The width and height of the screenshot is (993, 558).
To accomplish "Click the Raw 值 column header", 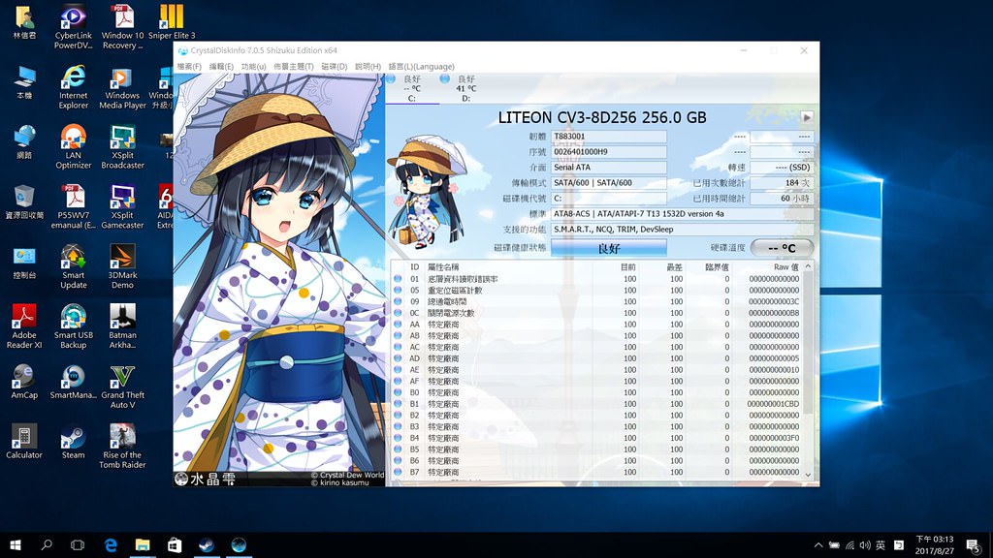I will [x=785, y=267].
